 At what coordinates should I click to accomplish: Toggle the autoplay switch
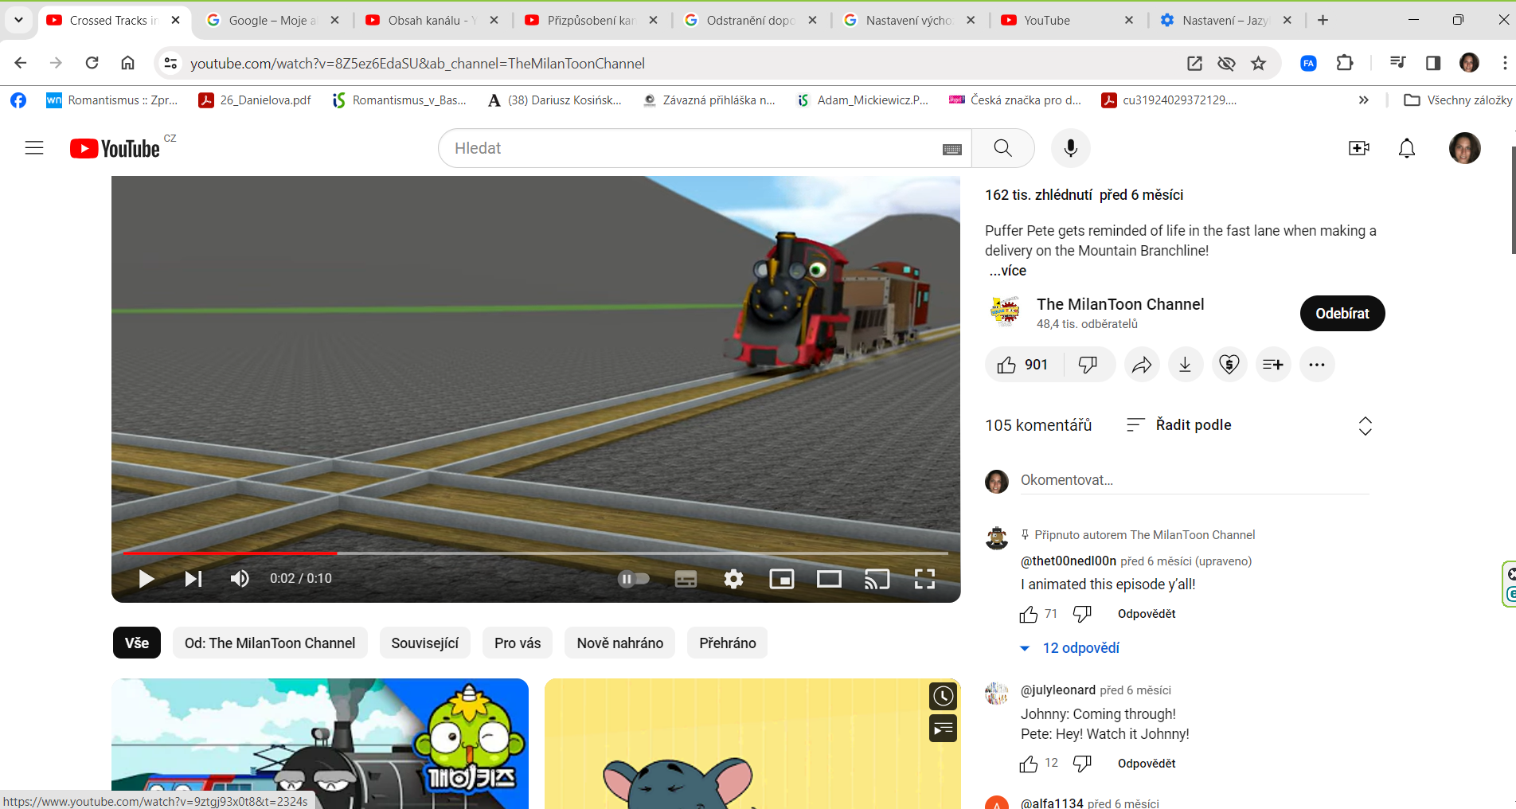point(634,579)
